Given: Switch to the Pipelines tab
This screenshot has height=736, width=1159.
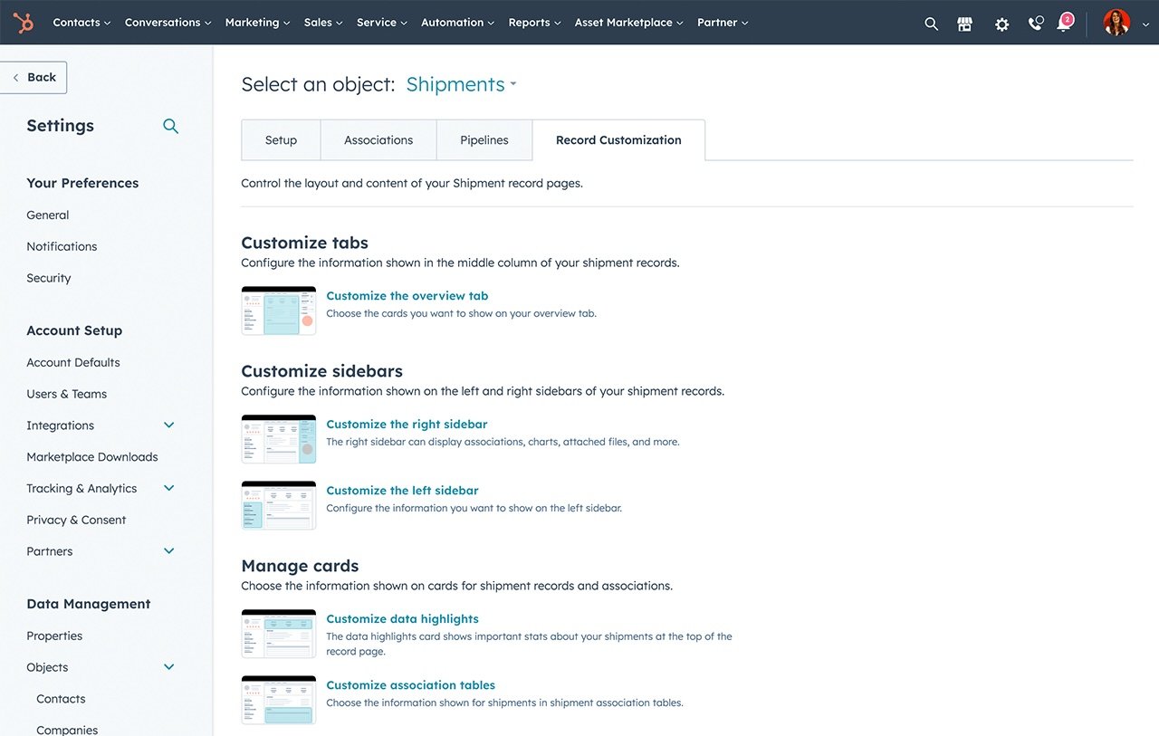Looking at the screenshot, I should (484, 139).
